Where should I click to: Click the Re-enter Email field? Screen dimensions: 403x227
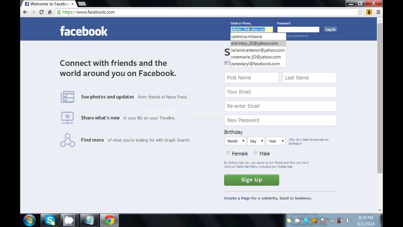pos(281,106)
